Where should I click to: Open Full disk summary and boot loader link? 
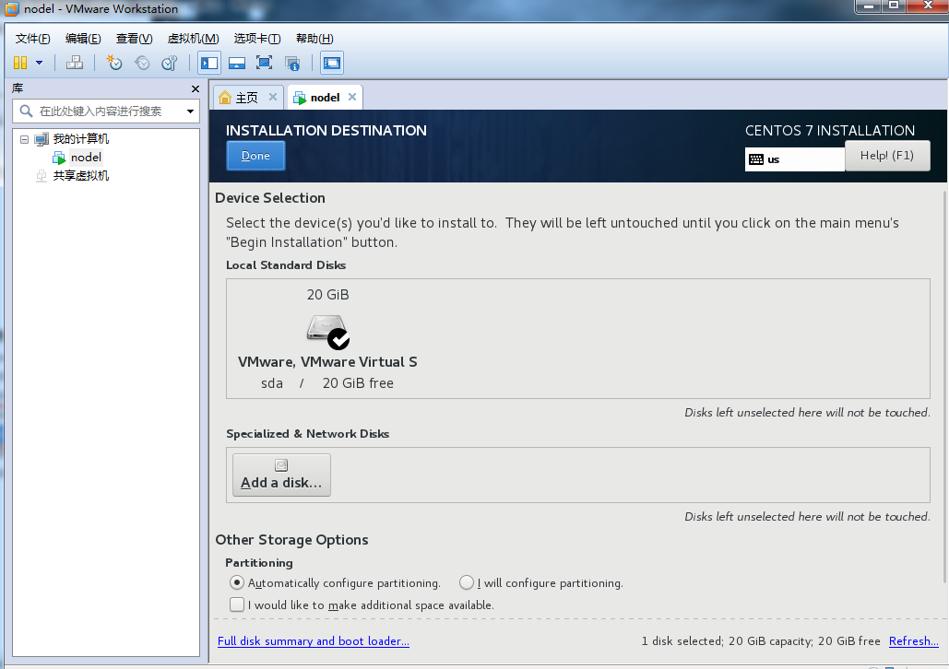click(x=313, y=641)
